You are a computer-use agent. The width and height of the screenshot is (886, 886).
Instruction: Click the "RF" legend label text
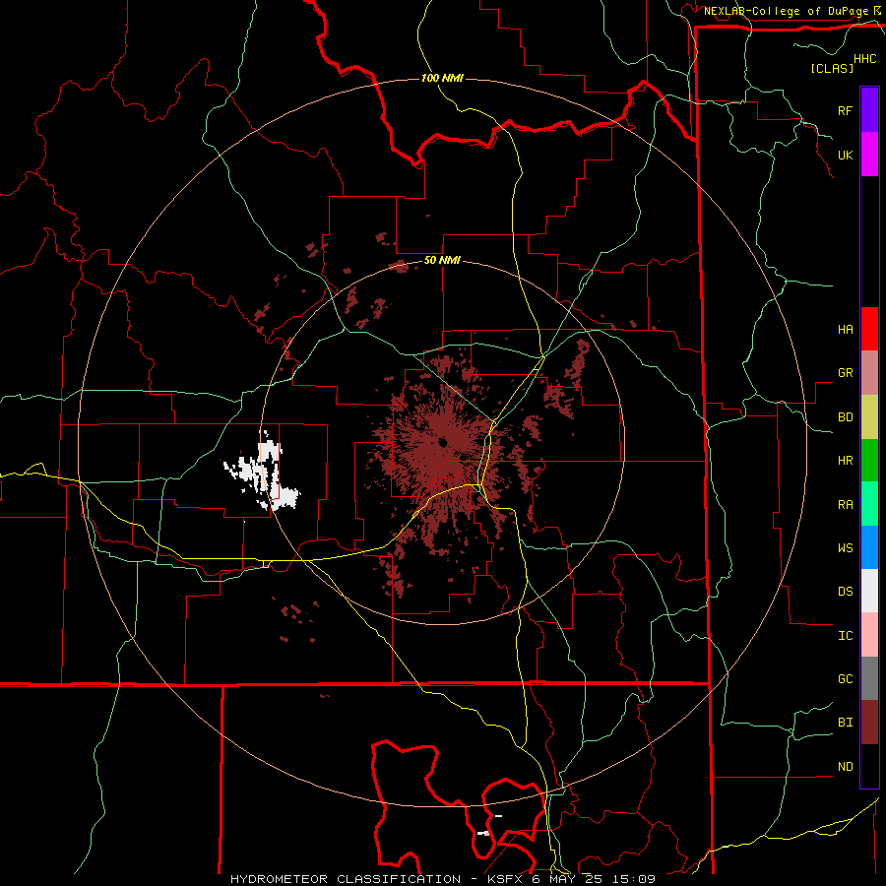pos(845,110)
